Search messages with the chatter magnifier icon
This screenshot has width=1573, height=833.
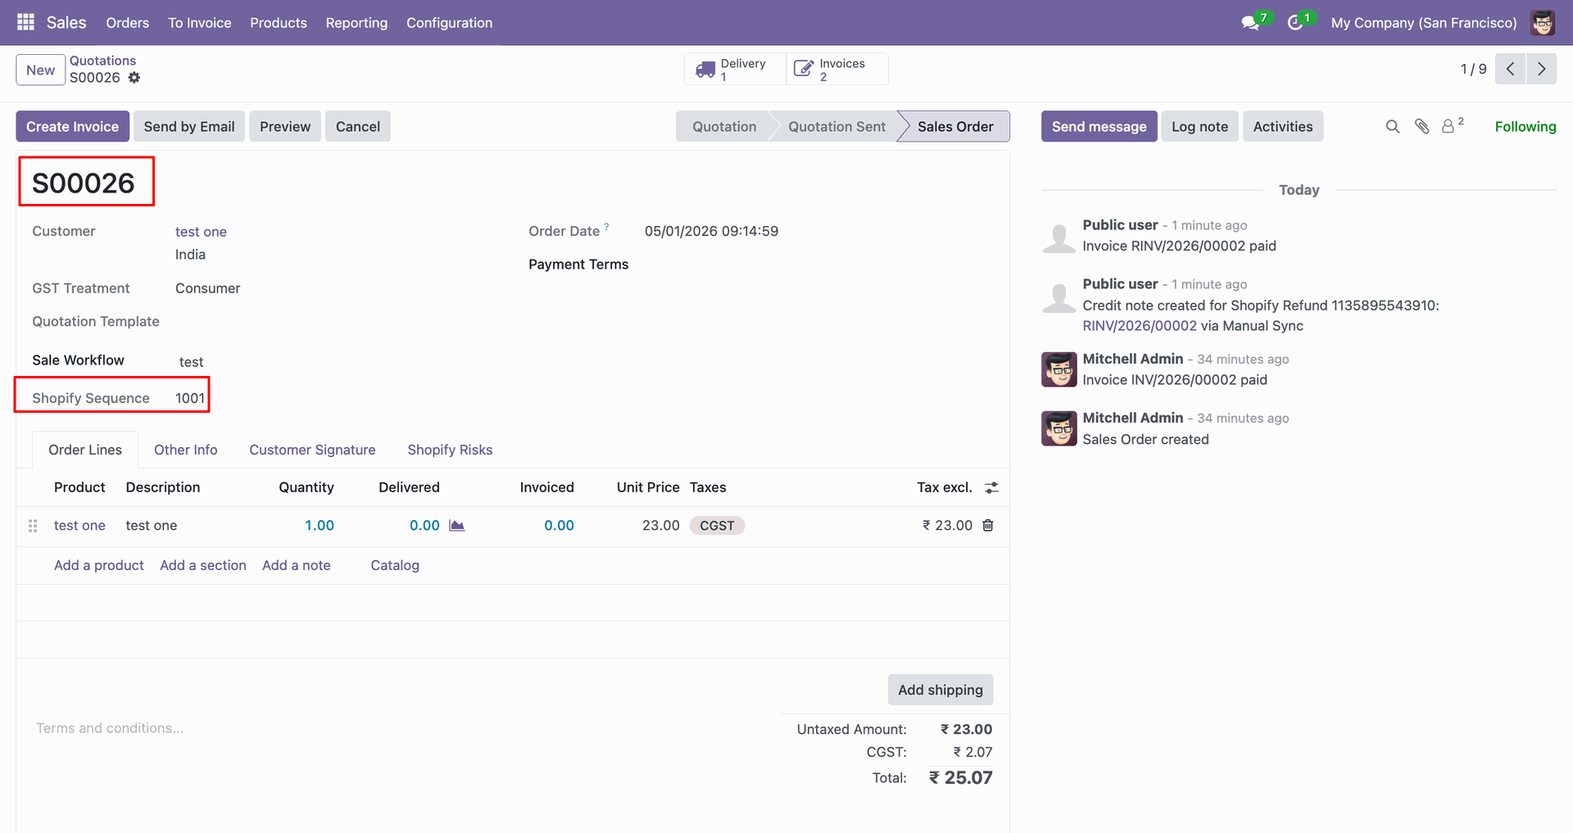pyautogui.click(x=1392, y=126)
